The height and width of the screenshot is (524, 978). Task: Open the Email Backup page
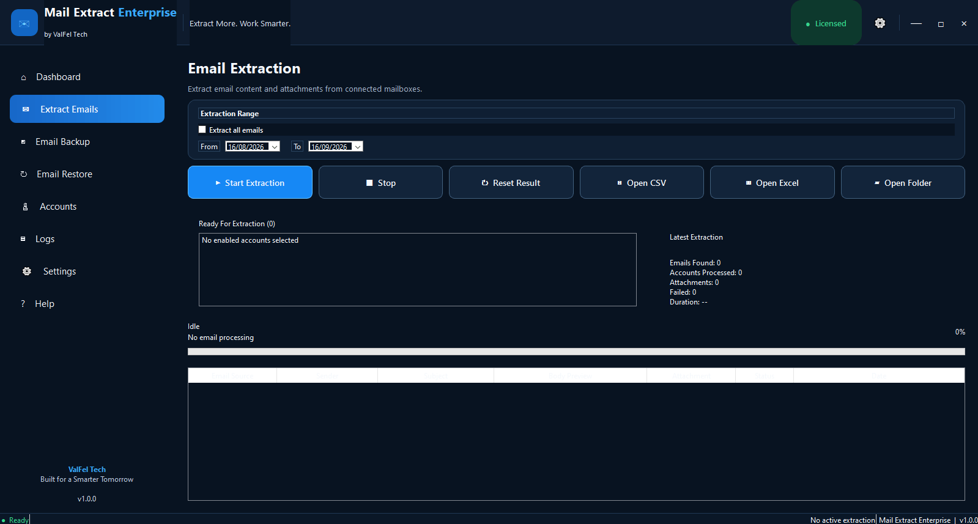pos(62,142)
